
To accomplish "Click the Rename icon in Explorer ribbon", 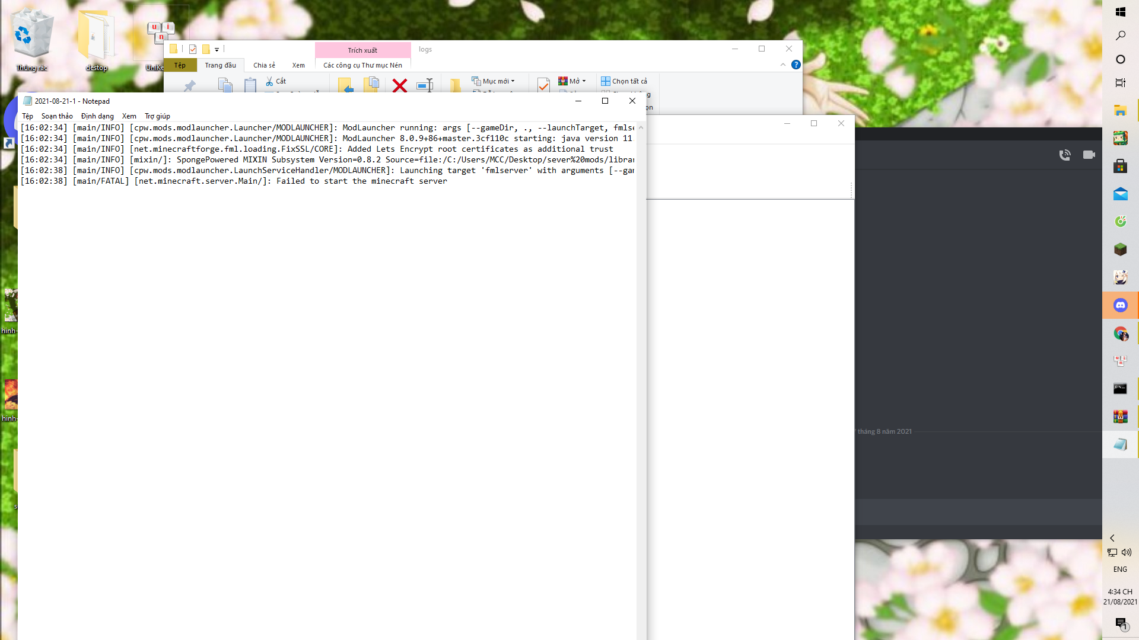I will 425,85.
